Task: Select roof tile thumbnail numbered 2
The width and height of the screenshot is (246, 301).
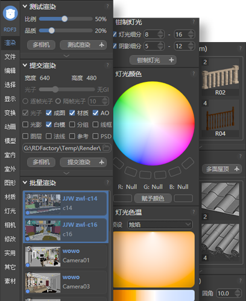Action: click(220, 201)
